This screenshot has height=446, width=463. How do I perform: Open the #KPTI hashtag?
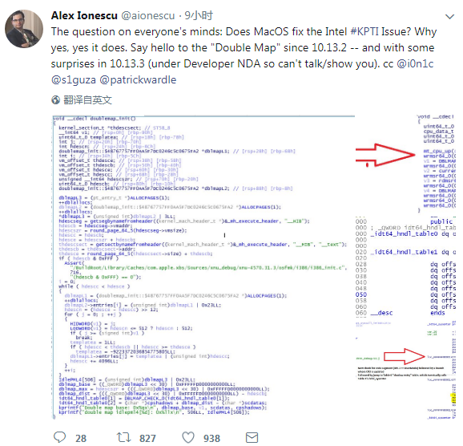pos(364,31)
